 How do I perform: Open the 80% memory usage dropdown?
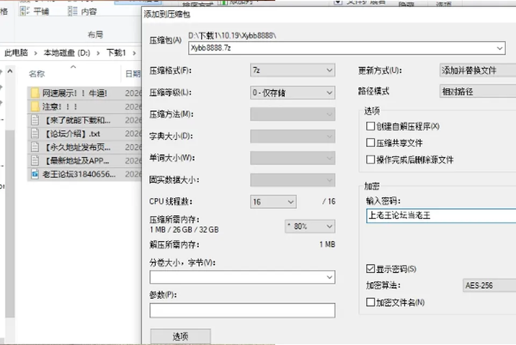click(x=310, y=226)
